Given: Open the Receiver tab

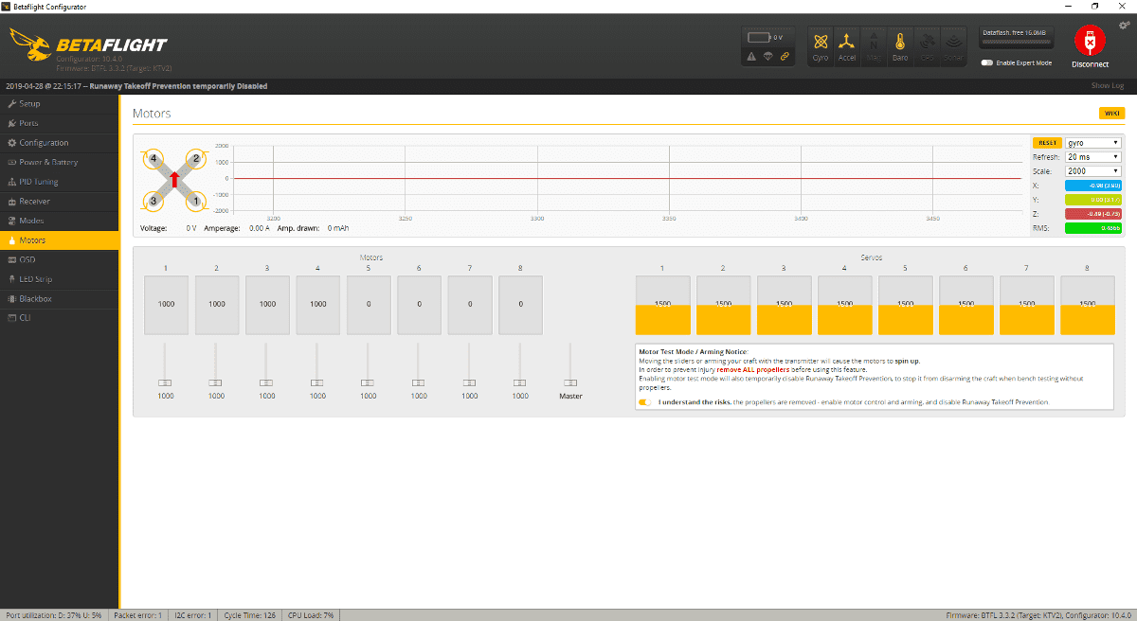Looking at the screenshot, I should point(60,201).
